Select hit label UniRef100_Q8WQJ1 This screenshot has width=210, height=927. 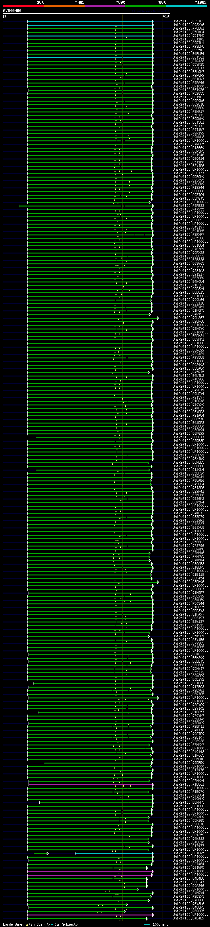pos(188,477)
